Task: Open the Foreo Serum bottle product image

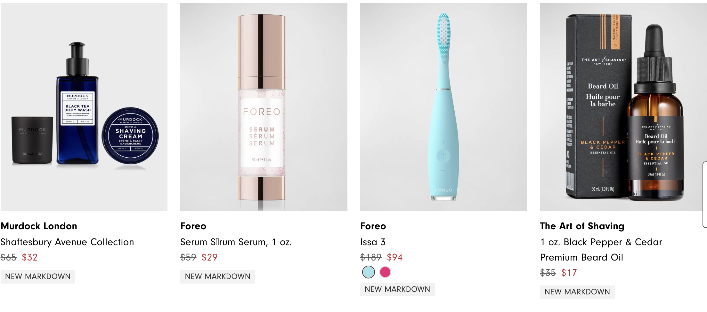Action: [x=264, y=107]
